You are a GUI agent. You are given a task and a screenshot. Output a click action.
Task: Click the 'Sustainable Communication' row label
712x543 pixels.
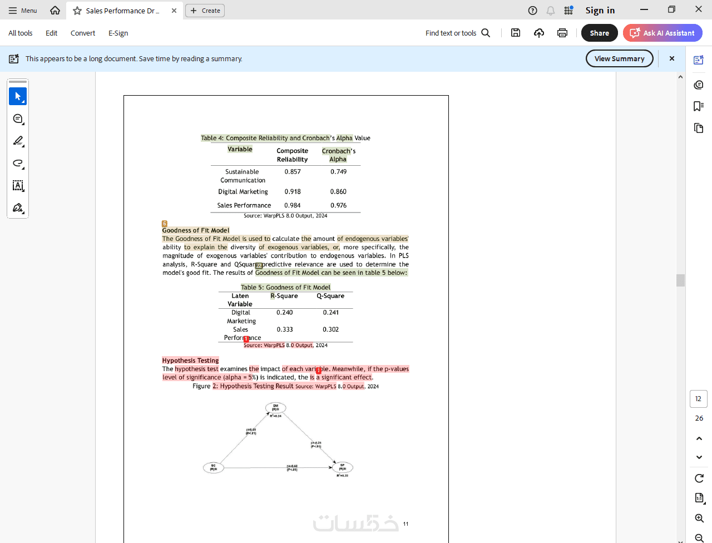tap(243, 176)
